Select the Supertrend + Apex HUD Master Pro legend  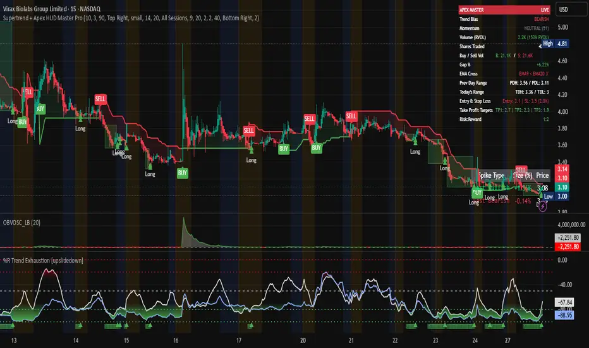[131, 18]
